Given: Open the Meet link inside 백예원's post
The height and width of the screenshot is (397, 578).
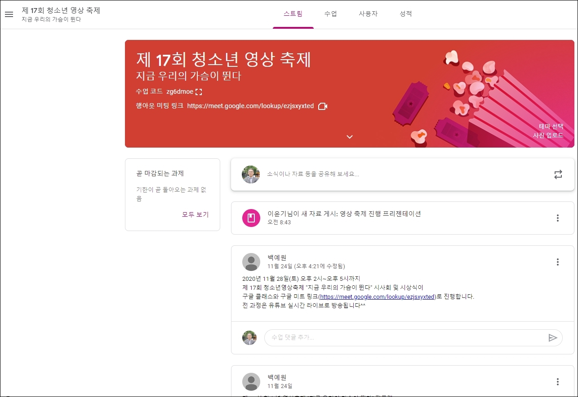Looking at the screenshot, I should point(377,297).
